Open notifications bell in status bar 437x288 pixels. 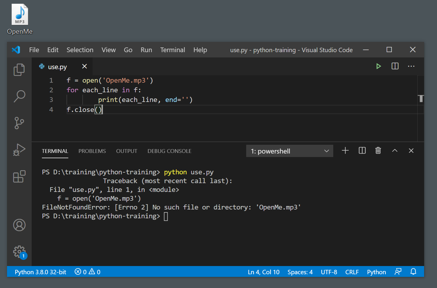(413, 272)
